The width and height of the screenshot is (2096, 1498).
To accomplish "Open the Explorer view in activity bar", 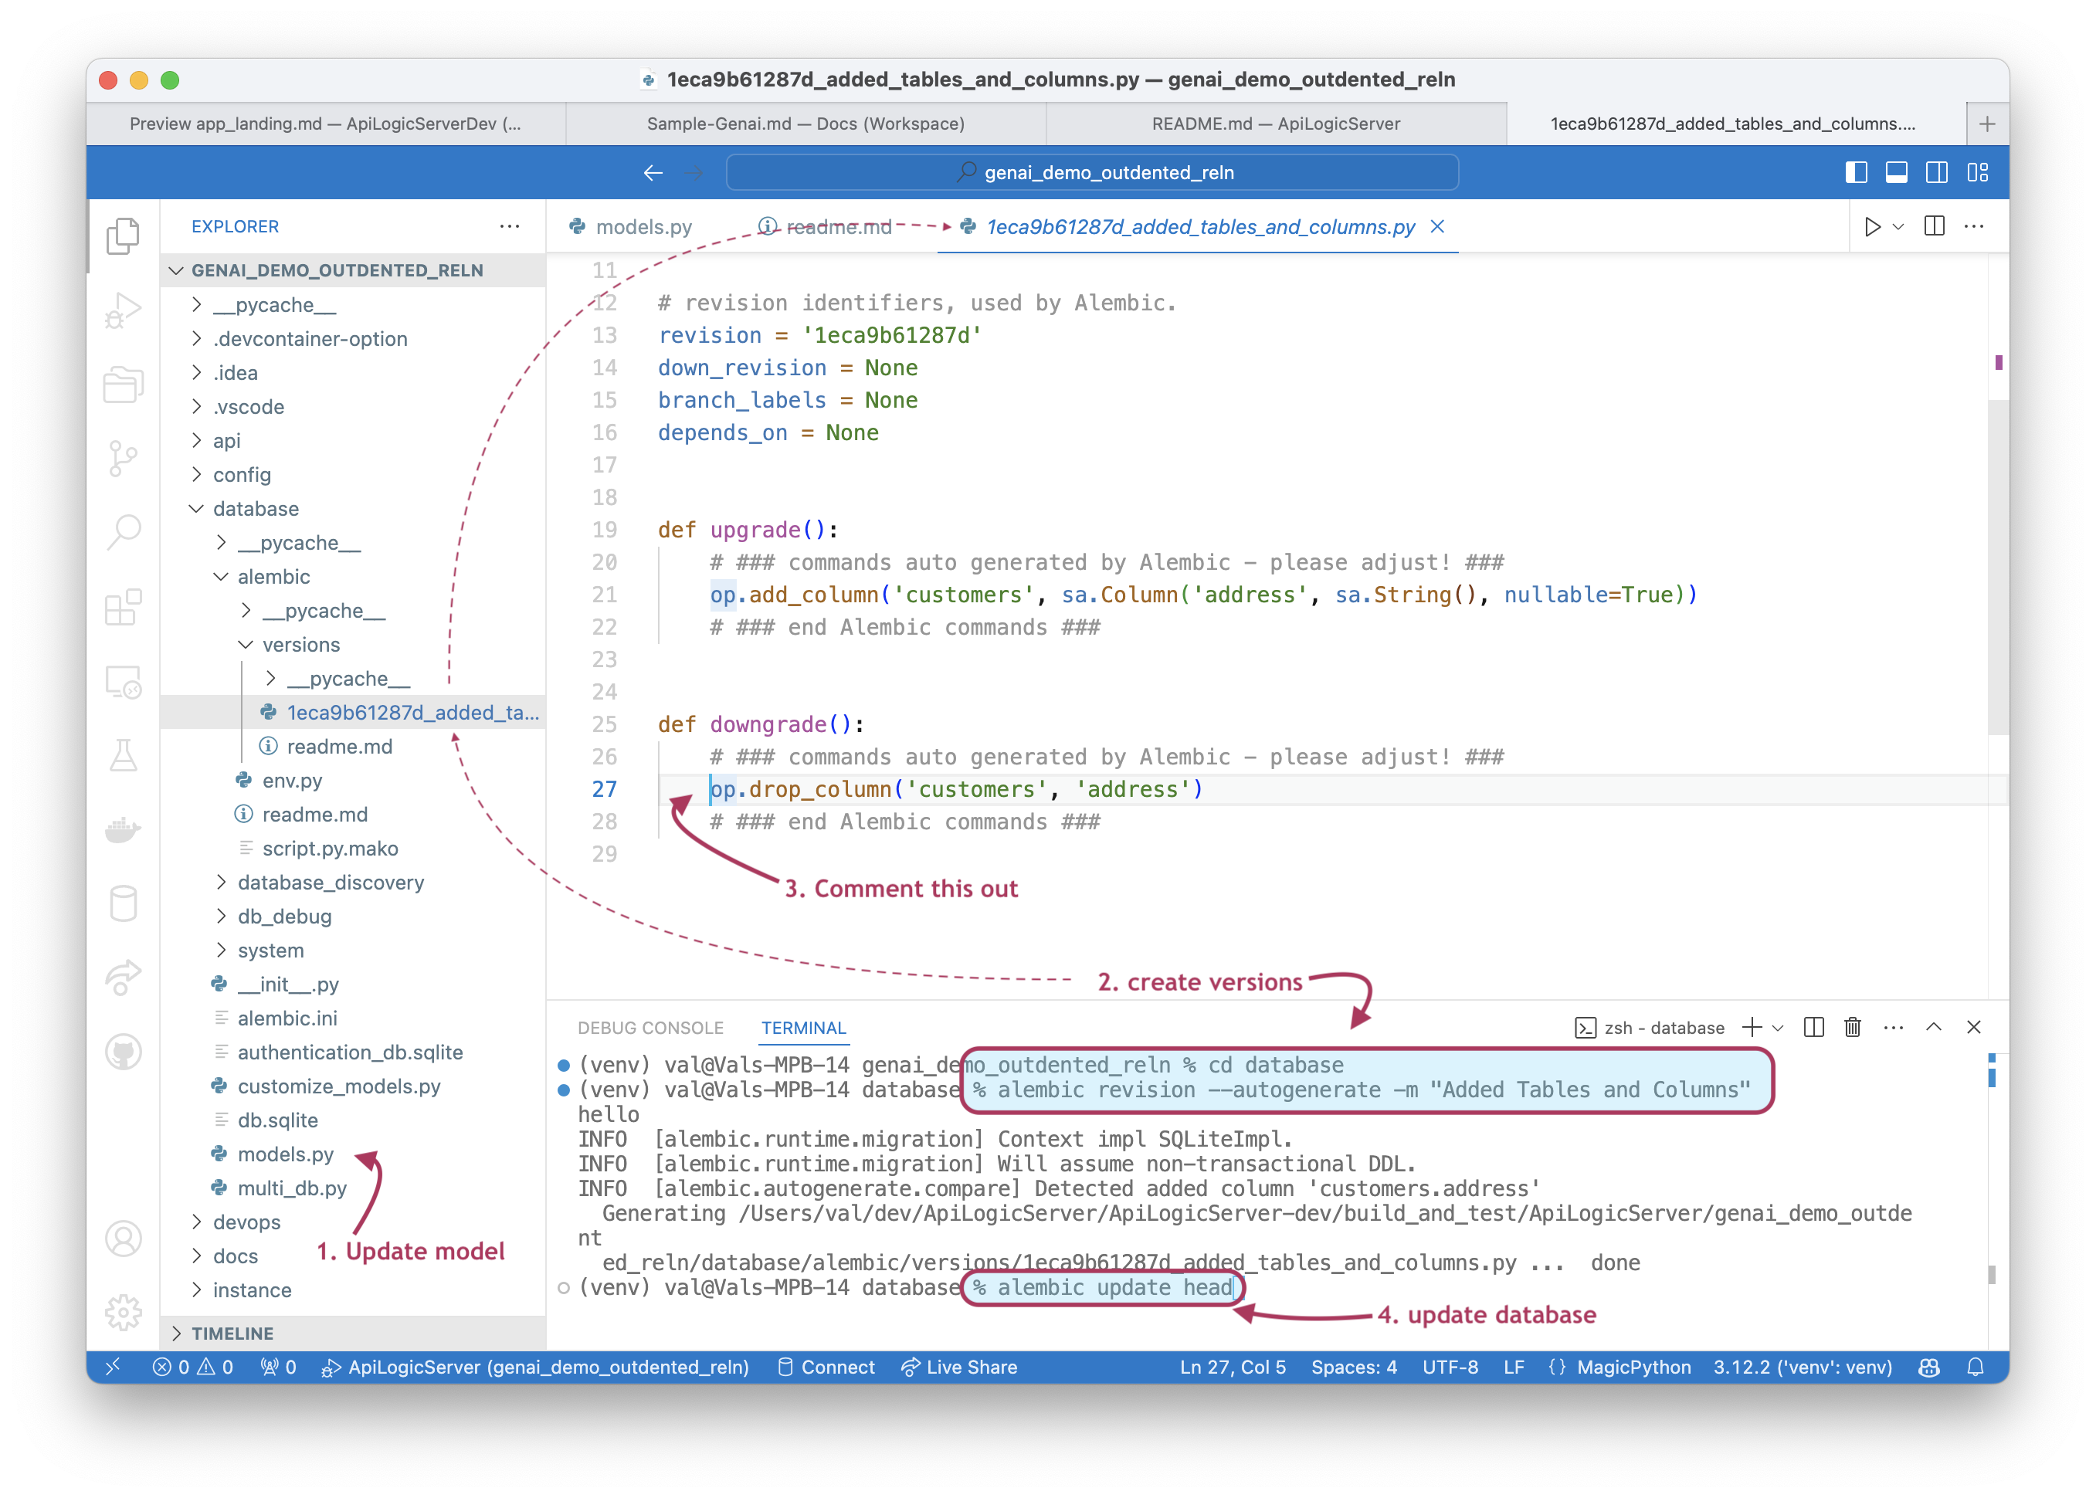I will click(123, 236).
